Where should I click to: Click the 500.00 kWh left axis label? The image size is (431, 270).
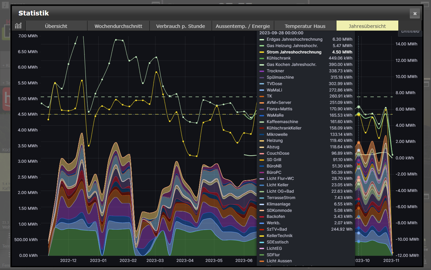(x=26, y=240)
